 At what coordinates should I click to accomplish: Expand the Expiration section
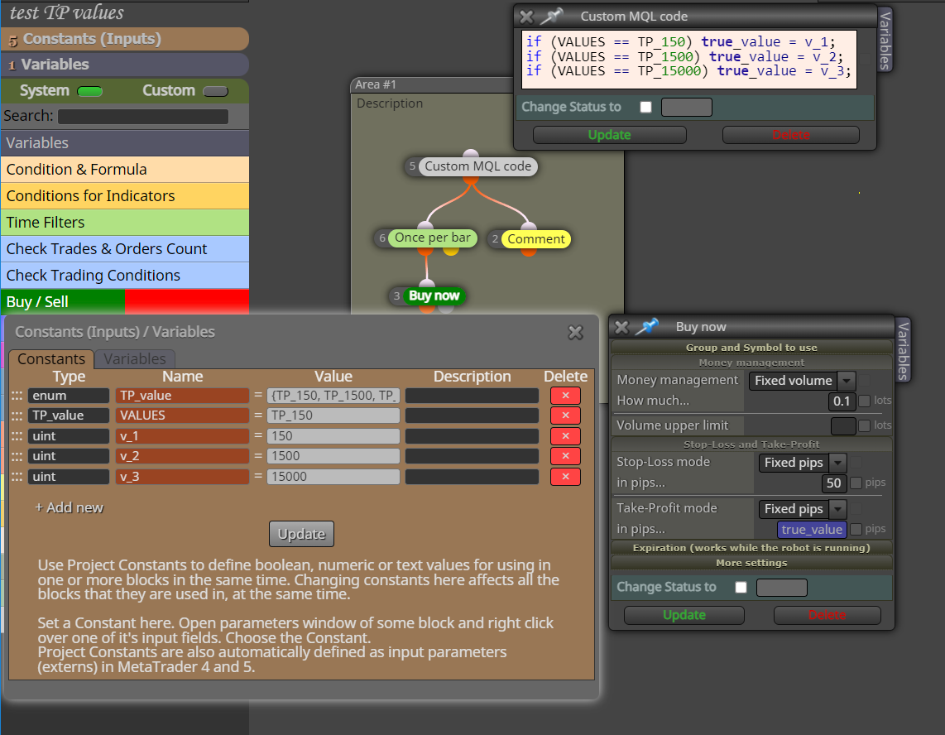click(751, 547)
